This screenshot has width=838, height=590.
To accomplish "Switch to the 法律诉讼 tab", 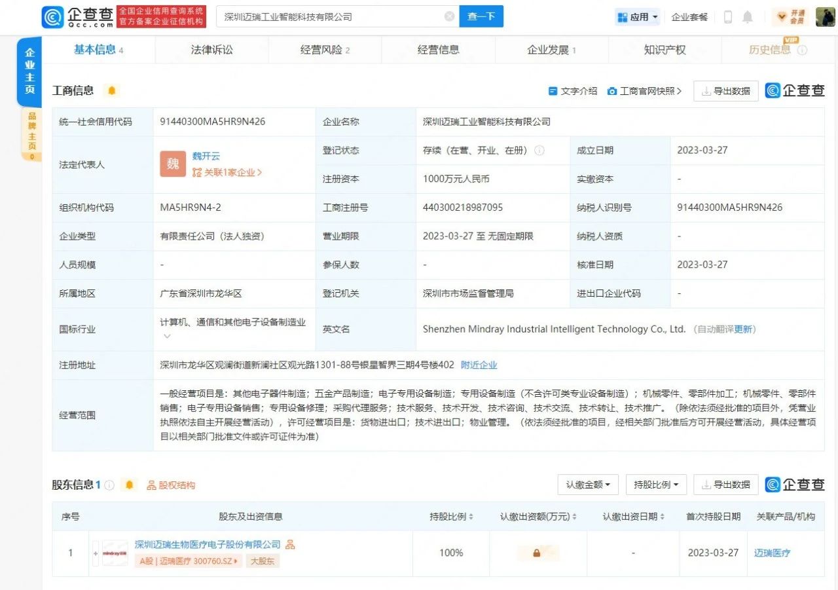I will tap(211, 50).
